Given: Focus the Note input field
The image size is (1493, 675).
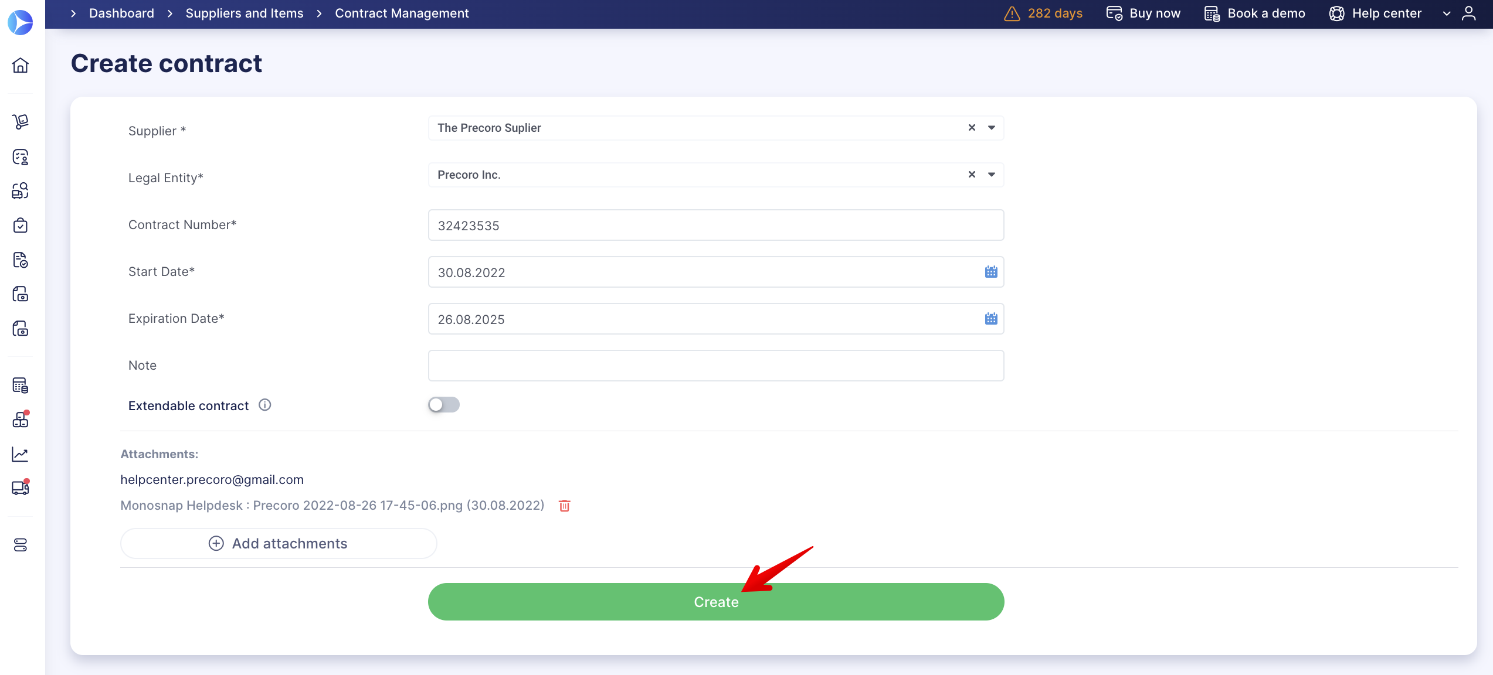Looking at the screenshot, I should tap(716, 366).
